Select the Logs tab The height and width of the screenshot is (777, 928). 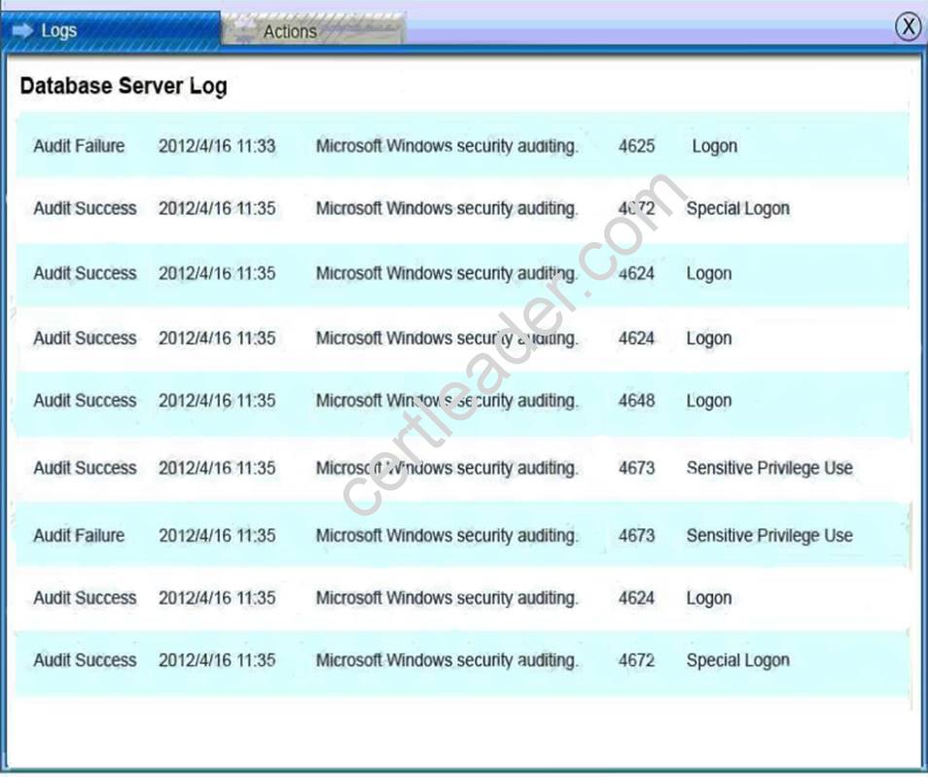58,30
